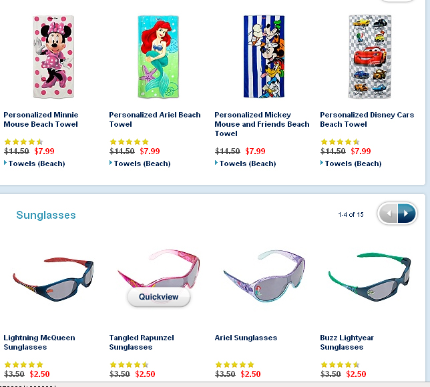Expand Towels (Beach) arrow under Disney Cars towel
The image size is (430, 387).
(x=322, y=163)
